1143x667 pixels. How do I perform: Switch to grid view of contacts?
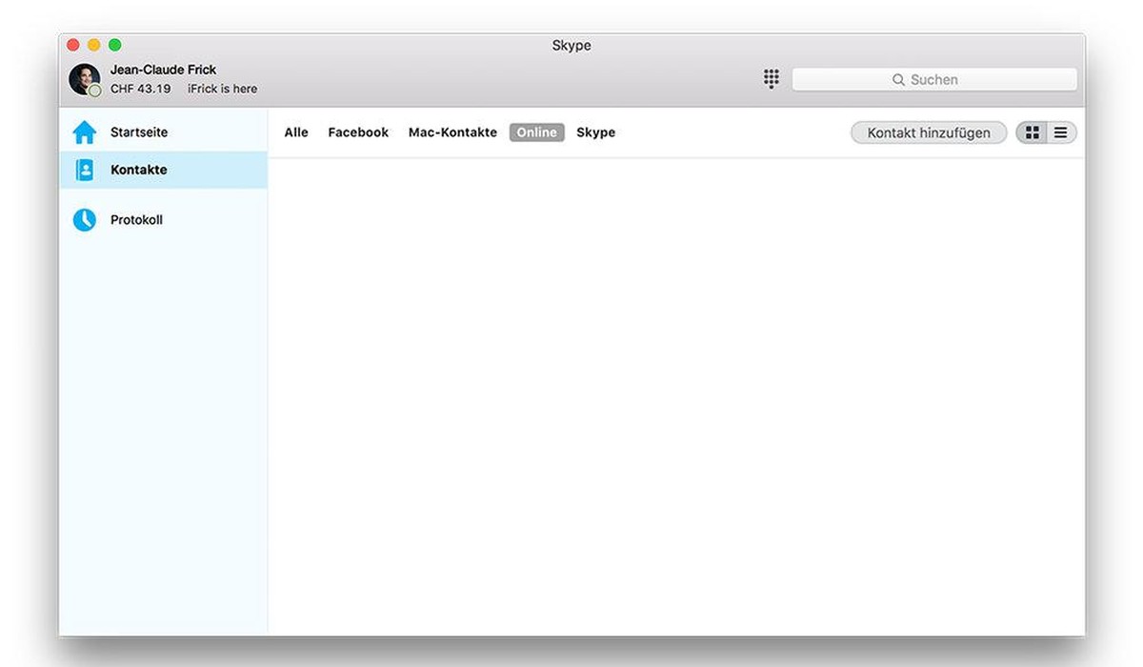pos(1032,132)
